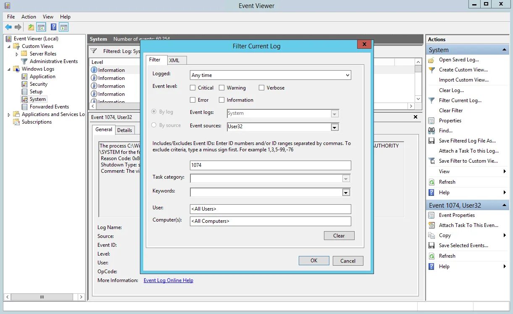Click the Clear button in the filter dialog
This screenshot has height=314, width=513.
339,235
